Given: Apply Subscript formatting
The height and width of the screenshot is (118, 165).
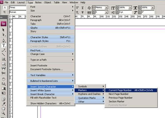Looking at the screenshot, I should click(77, 13).
